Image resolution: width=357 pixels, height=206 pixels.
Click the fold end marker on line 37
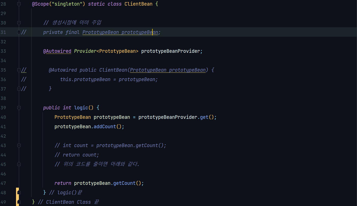click(19, 89)
